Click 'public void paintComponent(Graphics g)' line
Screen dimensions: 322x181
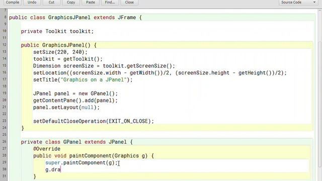pyautogui.click(x=94, y=156)
